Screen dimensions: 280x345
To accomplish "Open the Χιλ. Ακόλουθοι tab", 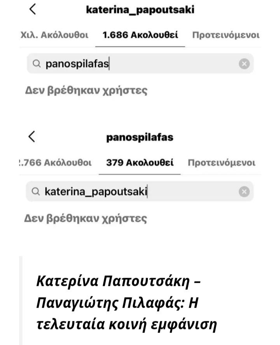I will [x=54, y=35].
